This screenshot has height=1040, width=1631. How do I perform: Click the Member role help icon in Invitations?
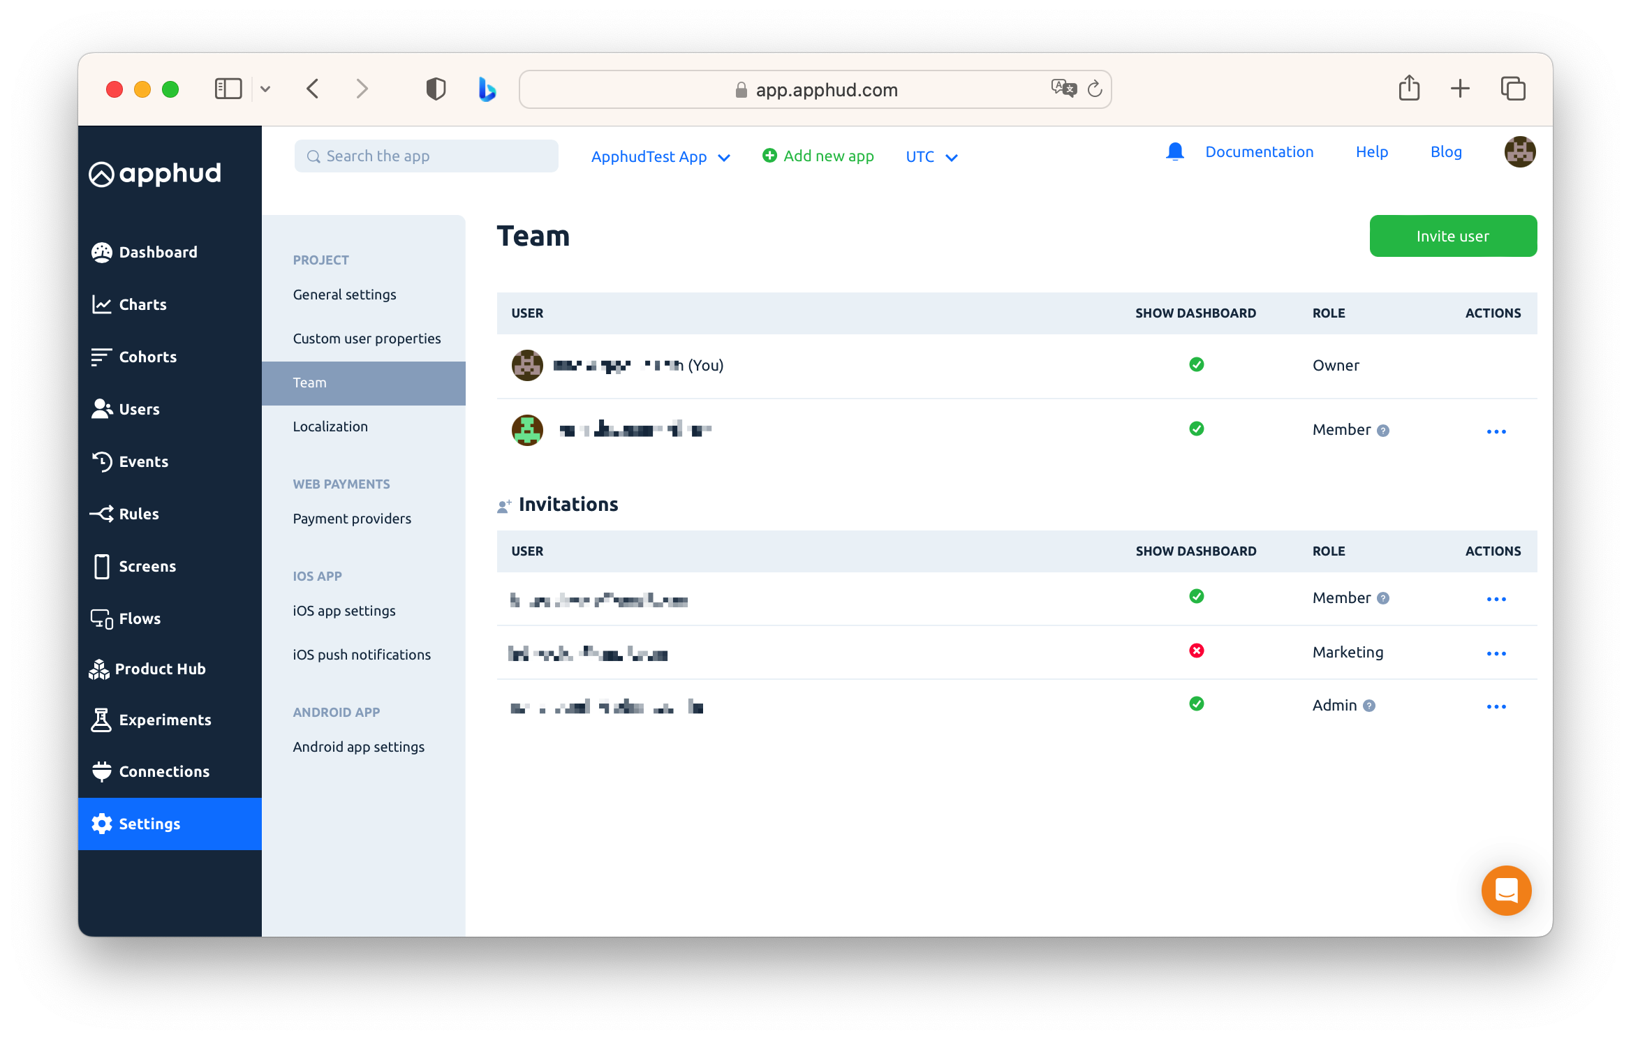coord(1383,598)
